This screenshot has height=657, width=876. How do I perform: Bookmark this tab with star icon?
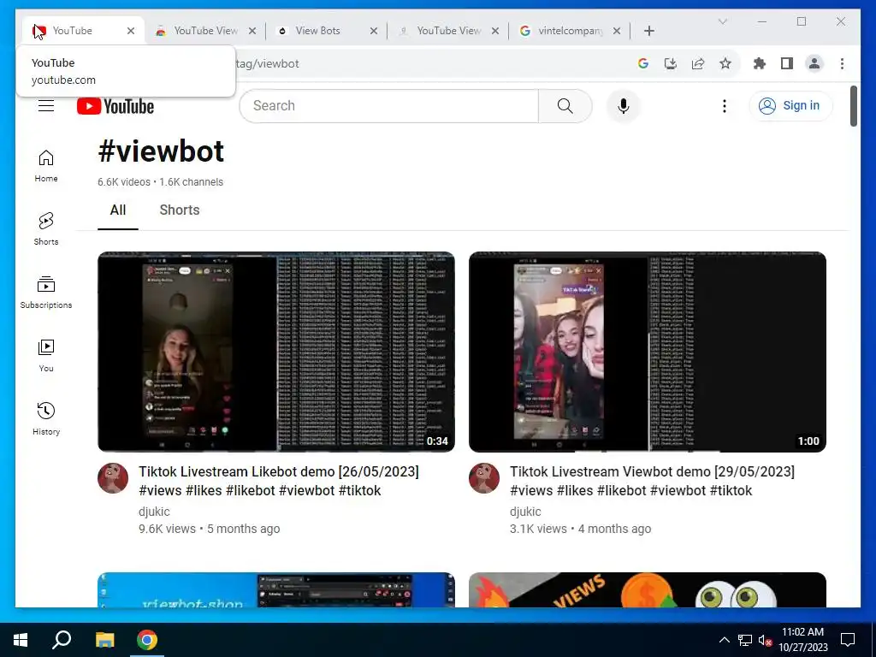coord(725,63)
